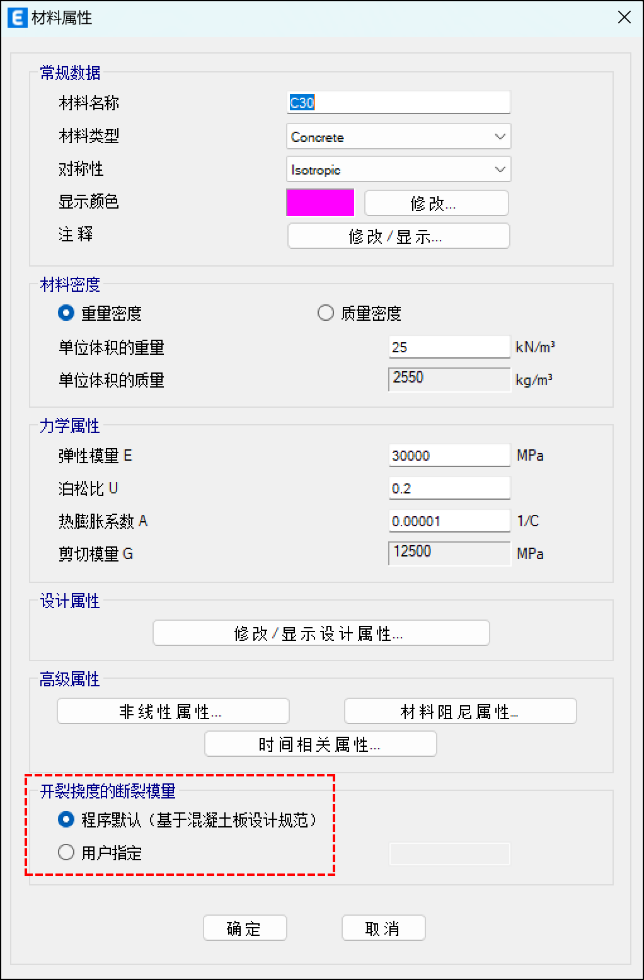644x980 pixels.
Task: Open 修改/显示设计属性 dialog
Action: 321,633
